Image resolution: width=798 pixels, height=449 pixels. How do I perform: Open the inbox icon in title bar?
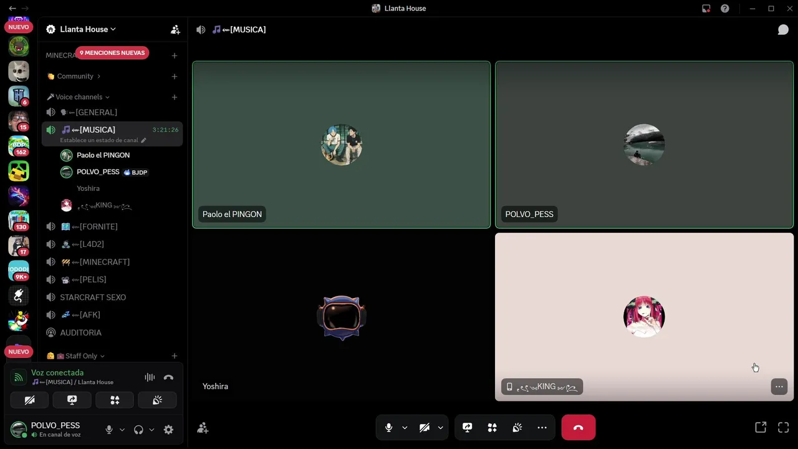click(706, 9)
